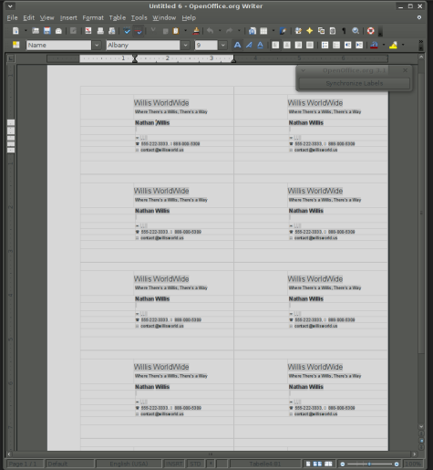
Task: Open the File menu
Action: click(x=12, y=18)
